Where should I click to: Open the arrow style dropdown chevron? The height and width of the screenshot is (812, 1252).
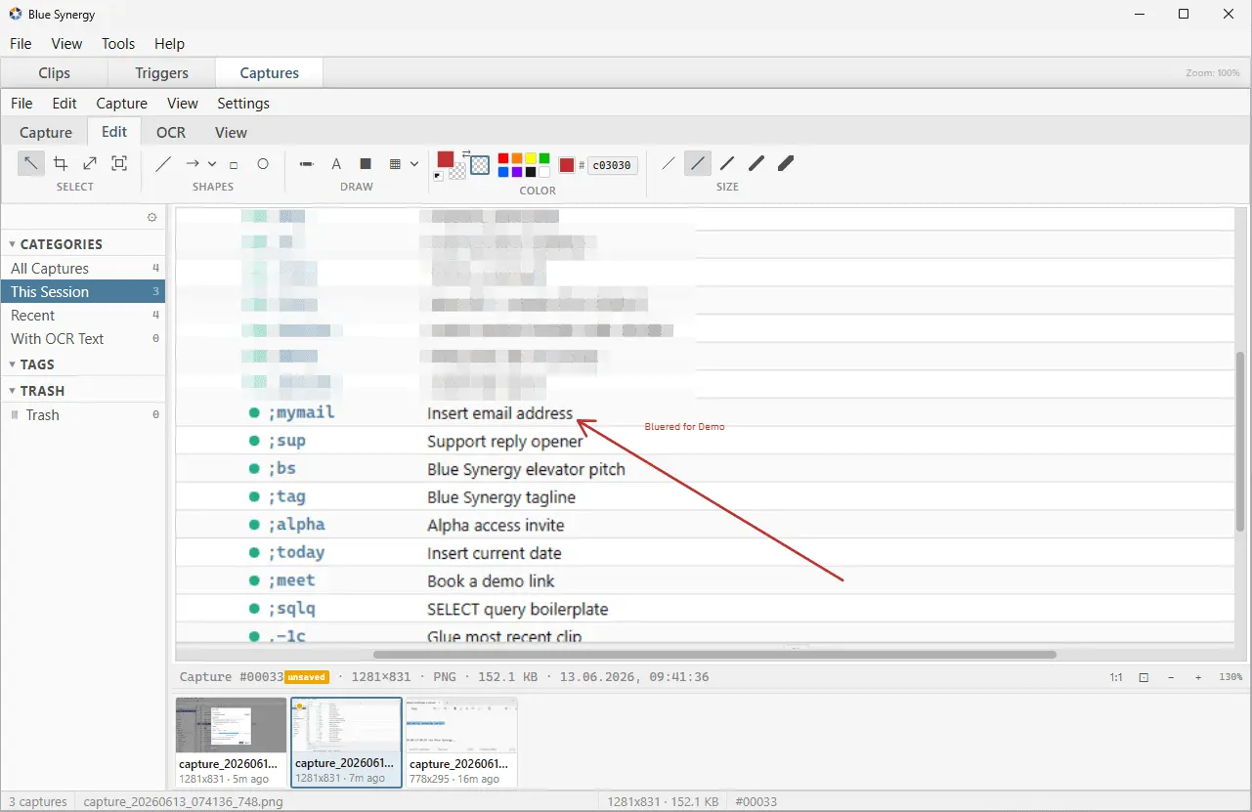point(212,164)
